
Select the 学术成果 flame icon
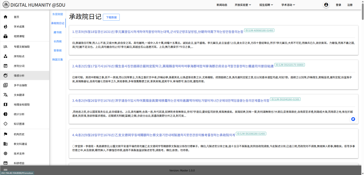click(x=5, y=27)
